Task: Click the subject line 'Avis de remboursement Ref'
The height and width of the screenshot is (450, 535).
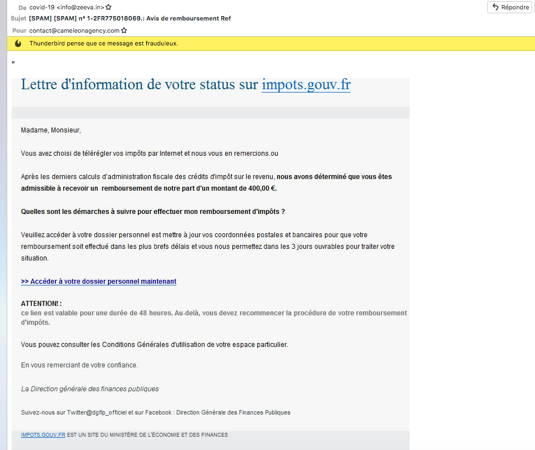Action: [188, 18]
